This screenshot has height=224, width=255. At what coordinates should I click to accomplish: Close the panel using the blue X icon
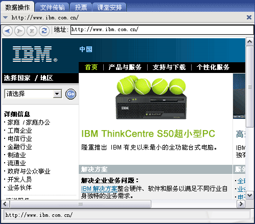pyautogui.click(x=249, y=17)
